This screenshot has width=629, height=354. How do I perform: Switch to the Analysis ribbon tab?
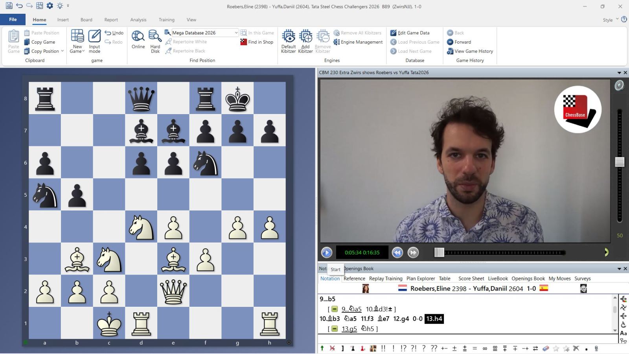pos(138,20)
